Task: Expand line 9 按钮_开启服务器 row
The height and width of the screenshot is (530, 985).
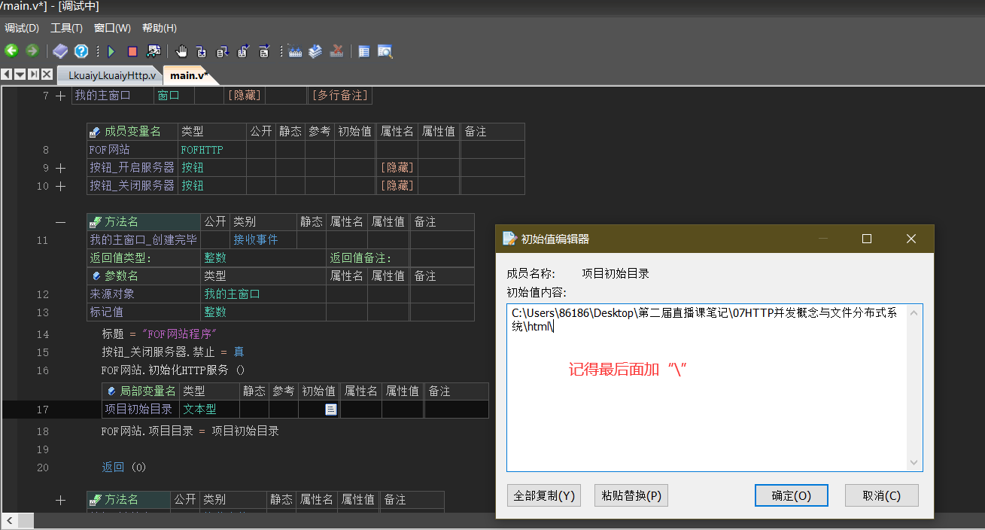Action: pyautogui.click(x=61, y=168)
